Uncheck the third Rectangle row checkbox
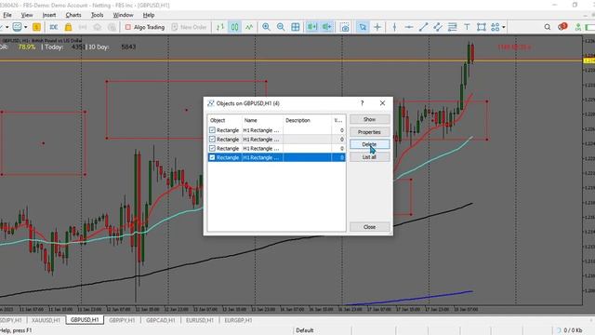 [x=212, y=149]
